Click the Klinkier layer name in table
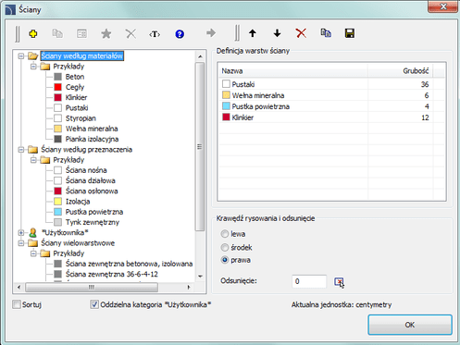Screen dimensions: 460x345 pos(242,117)
